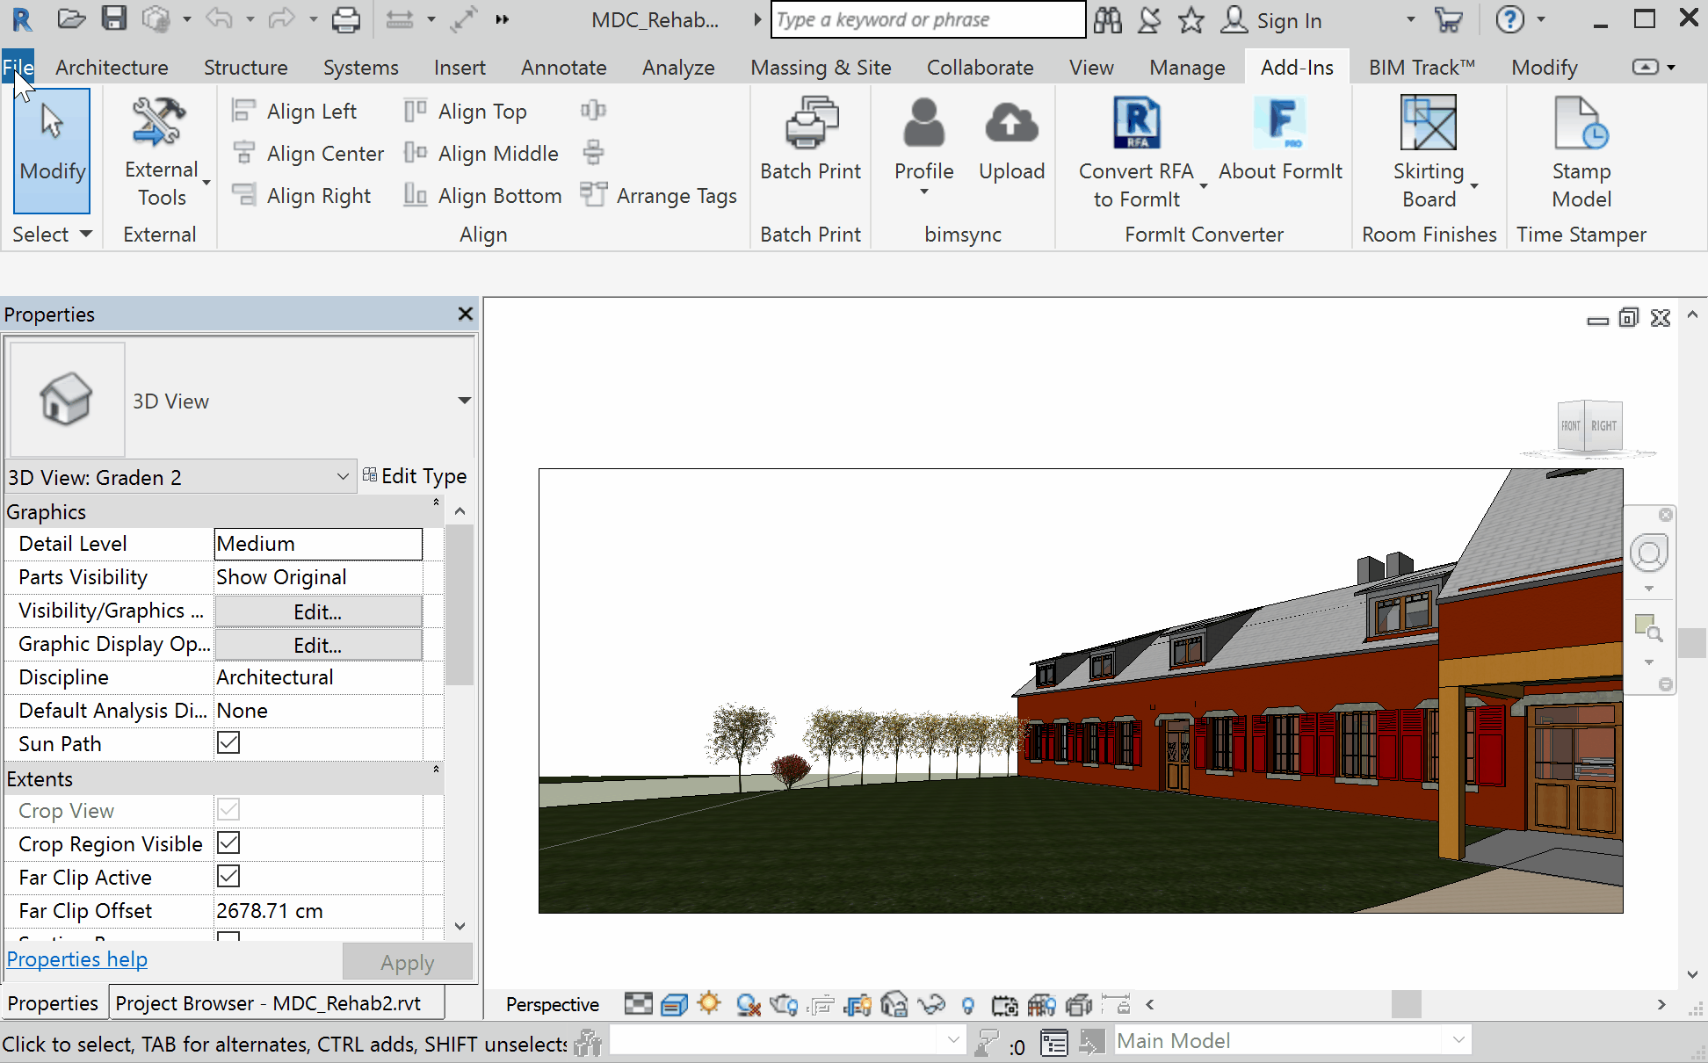Toggle Sun Path icon in view control bar
This screenshot has width=1708, height=1063.
point(709,1003)
